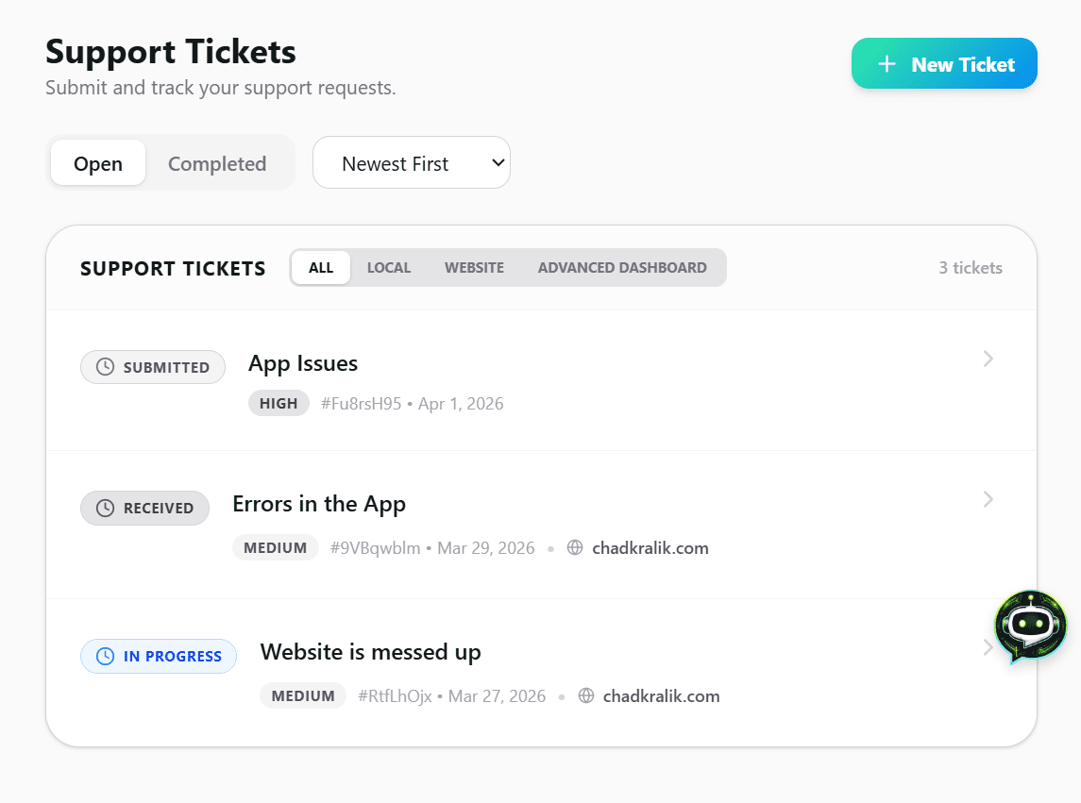1081x803 pixels.
Task: Open chadkralik.com link on Errors ticket
Action: pos(650,547)
